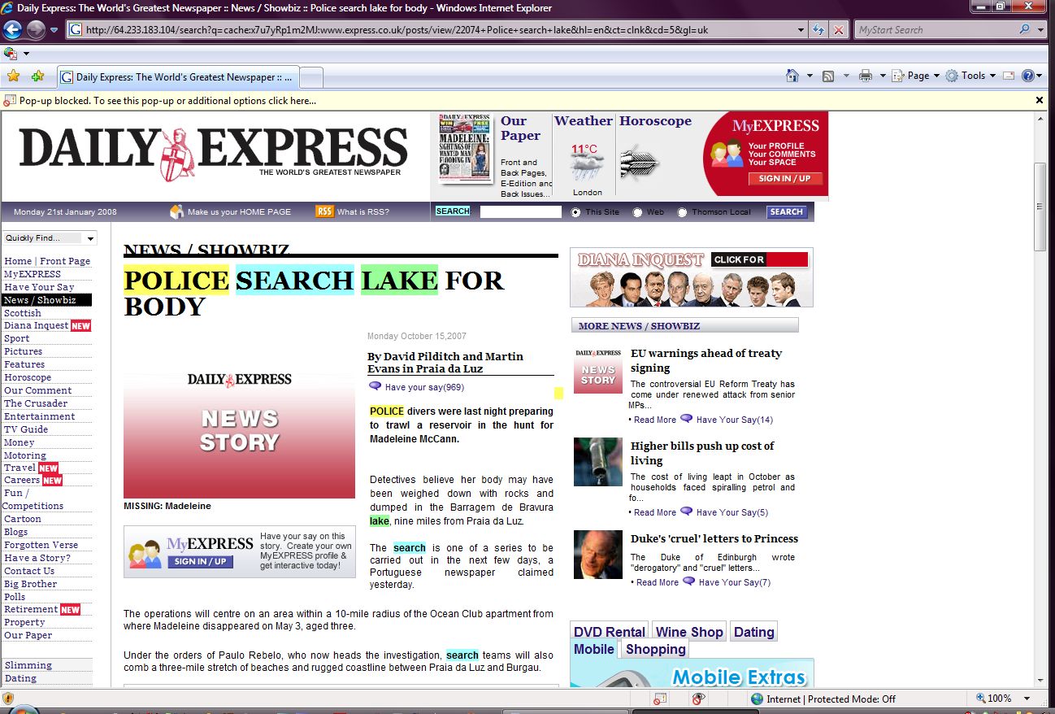Refresh the page using the address bar icon
The width and height of the screenshot is (1055, 714).
point(819,30)
